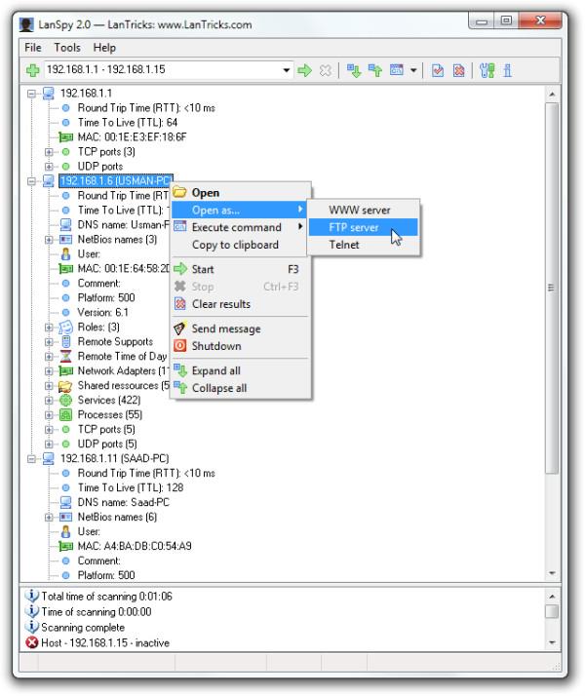Image resolution: width=585 pixels, height=696 pixels.
Task: Start scan with toolbar green arrow
Action: pos(304,70)
